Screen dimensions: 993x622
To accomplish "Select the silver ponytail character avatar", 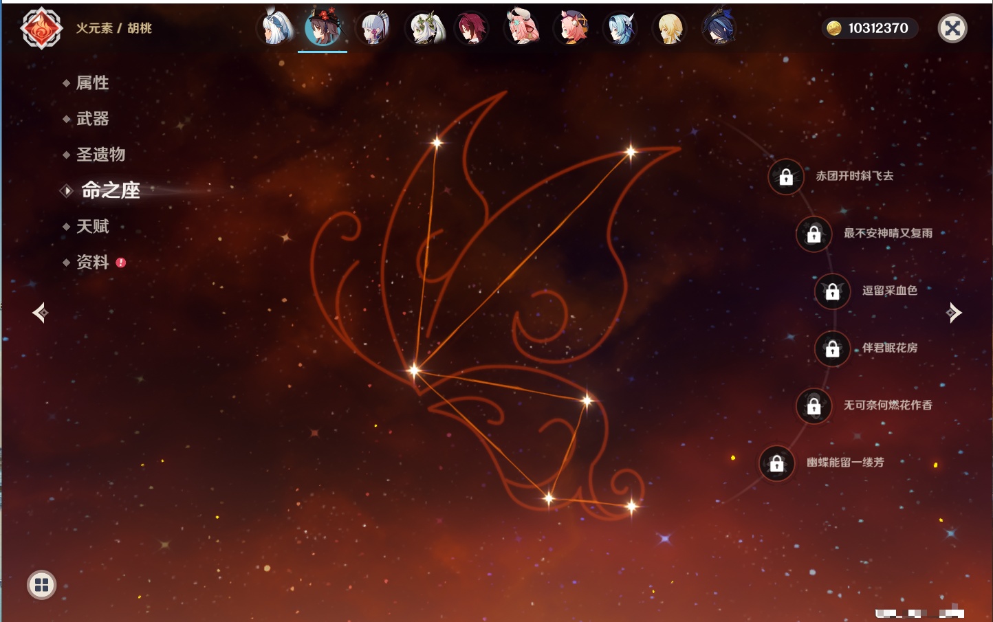I will [x=375, y=28].
